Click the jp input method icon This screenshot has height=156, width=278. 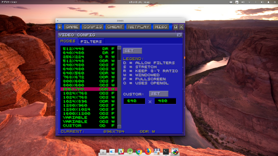click(x=237, y=2)
